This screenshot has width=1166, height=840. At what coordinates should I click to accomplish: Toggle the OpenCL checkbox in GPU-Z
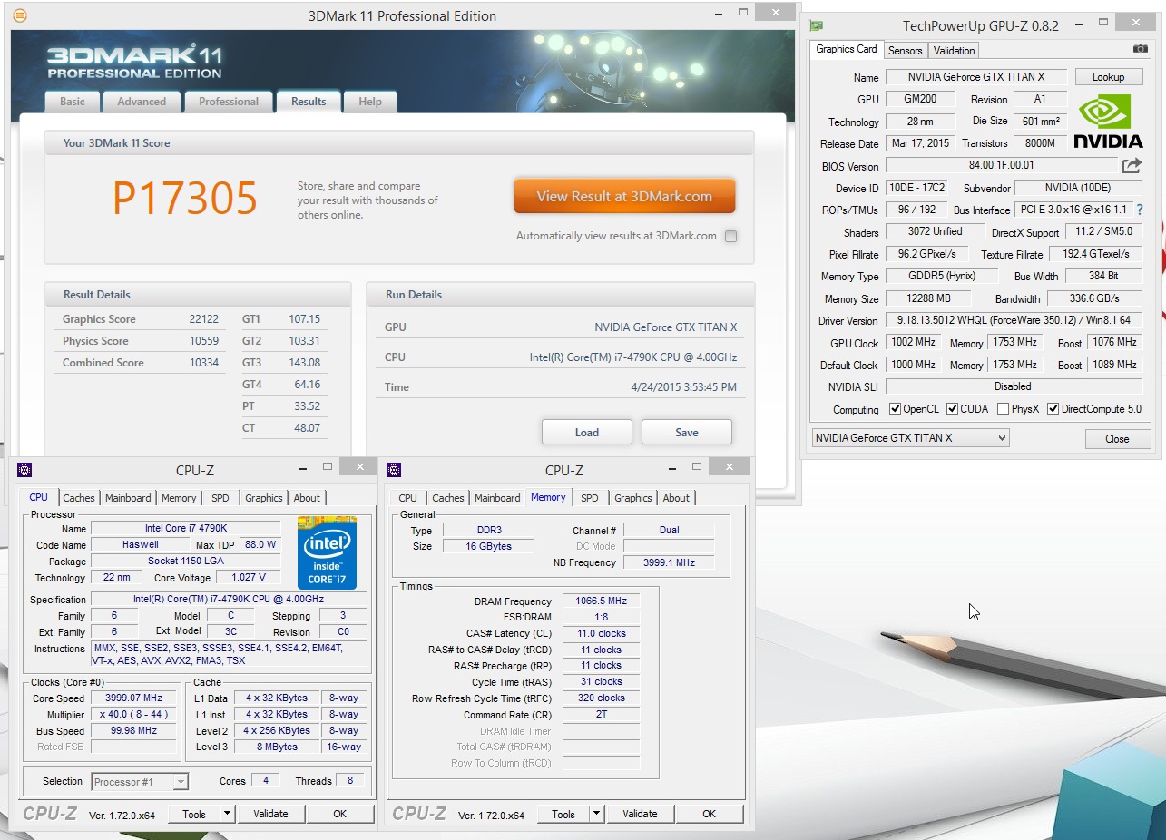pos(895,409)
